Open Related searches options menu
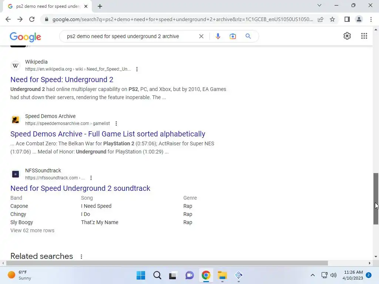379x284 pixels. pos(81,257)
